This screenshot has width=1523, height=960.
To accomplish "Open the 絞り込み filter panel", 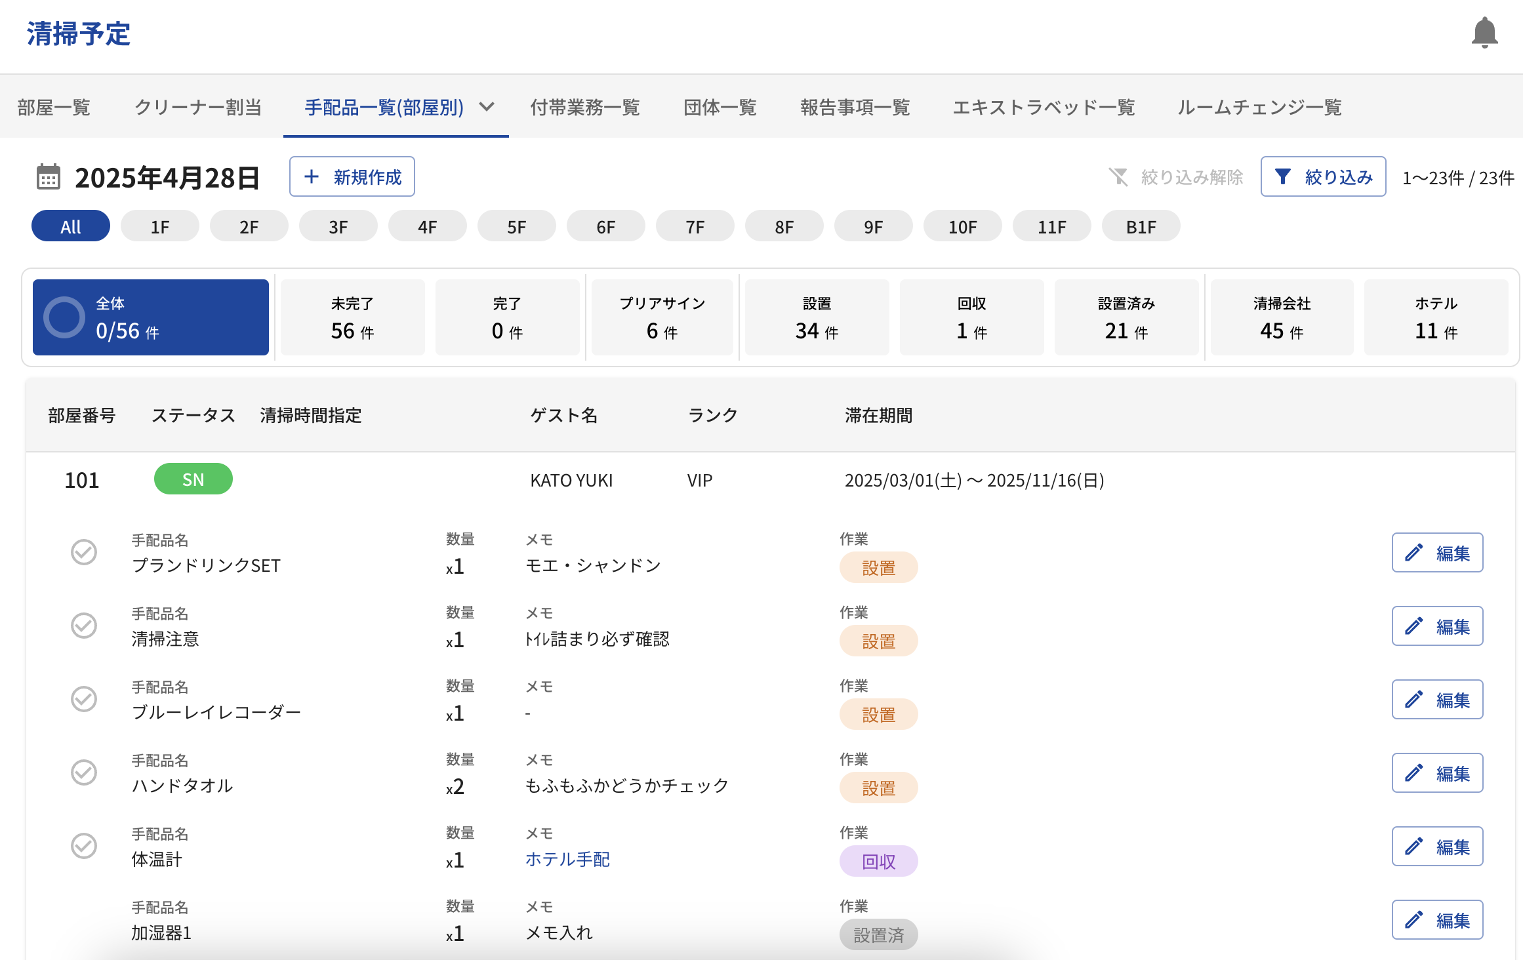I will tap(1323, 177).
